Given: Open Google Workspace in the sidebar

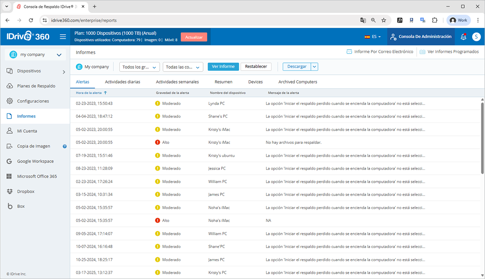Looking at the screenshot, I should tap(35, 161).
